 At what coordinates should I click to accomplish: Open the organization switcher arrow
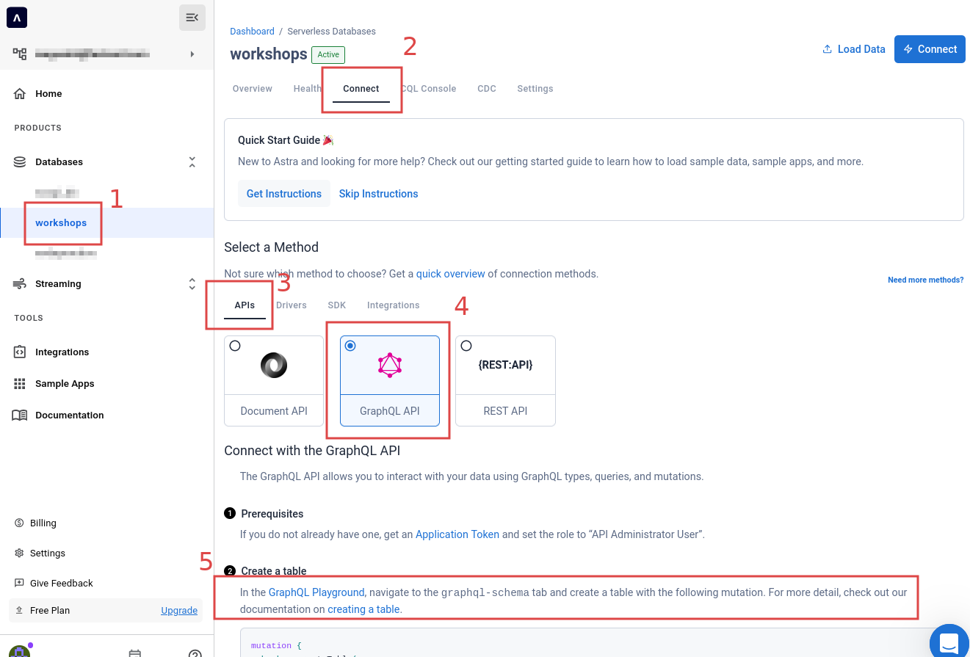[x=192, y=54]
